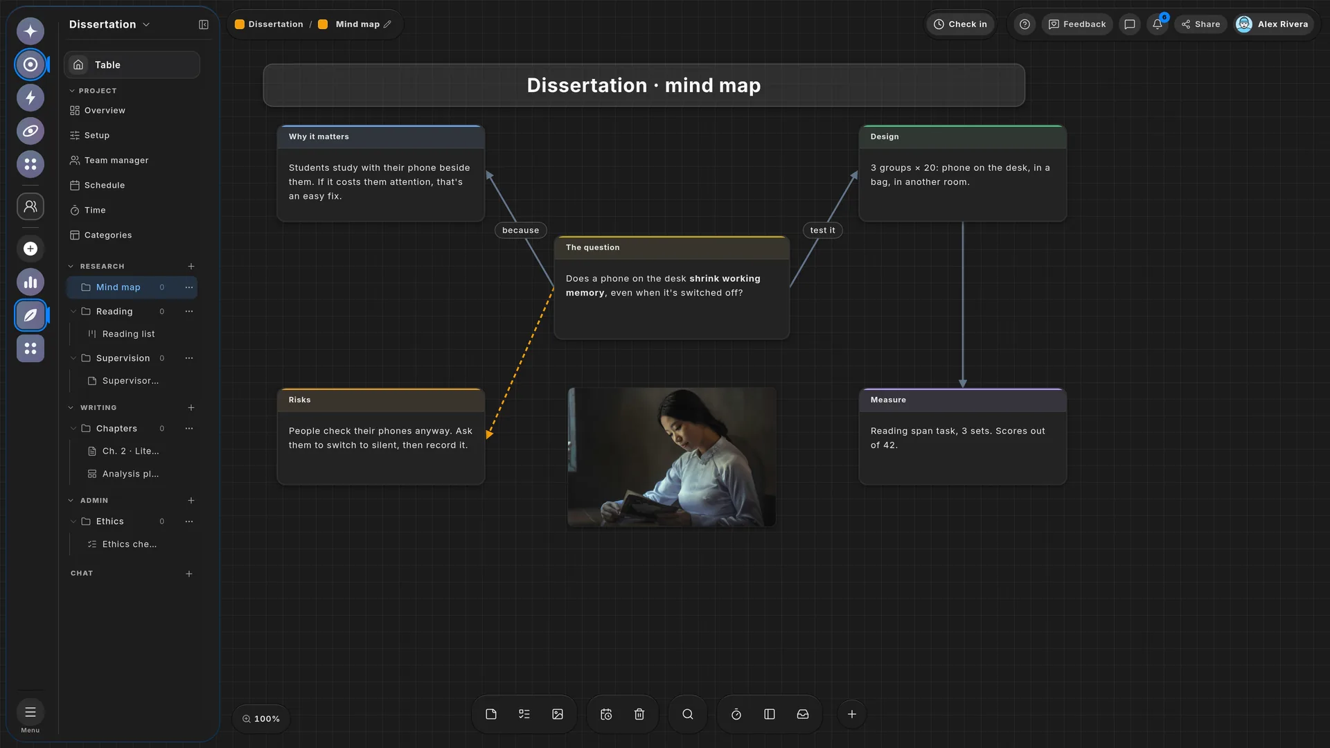This screenshot has width=1330, height=748.
Task: Click the people icon in left rail
Action: (x=30, y=206)
